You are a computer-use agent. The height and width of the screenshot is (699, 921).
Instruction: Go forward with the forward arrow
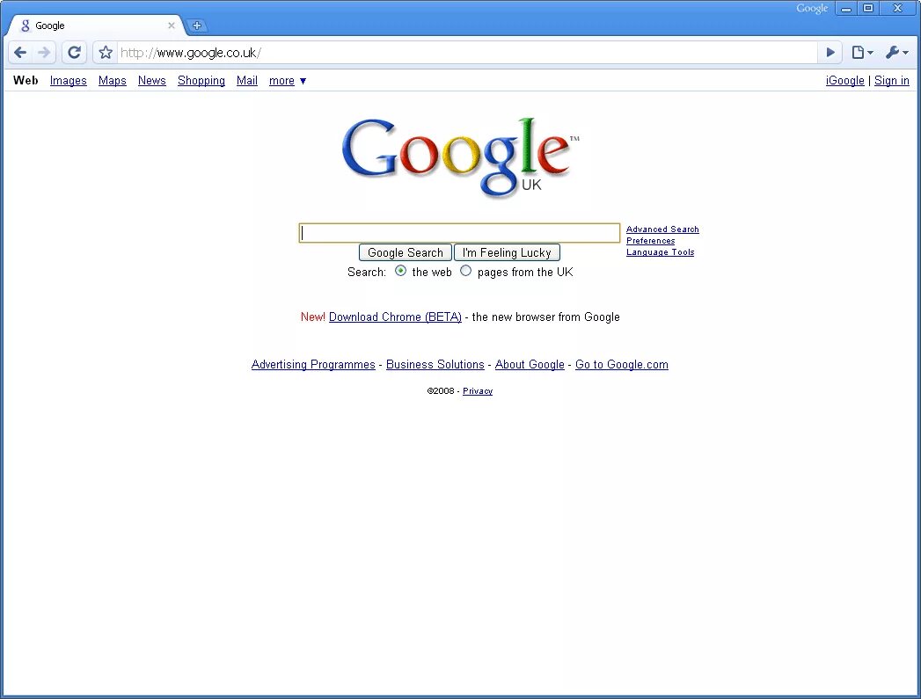click(44, 52)
